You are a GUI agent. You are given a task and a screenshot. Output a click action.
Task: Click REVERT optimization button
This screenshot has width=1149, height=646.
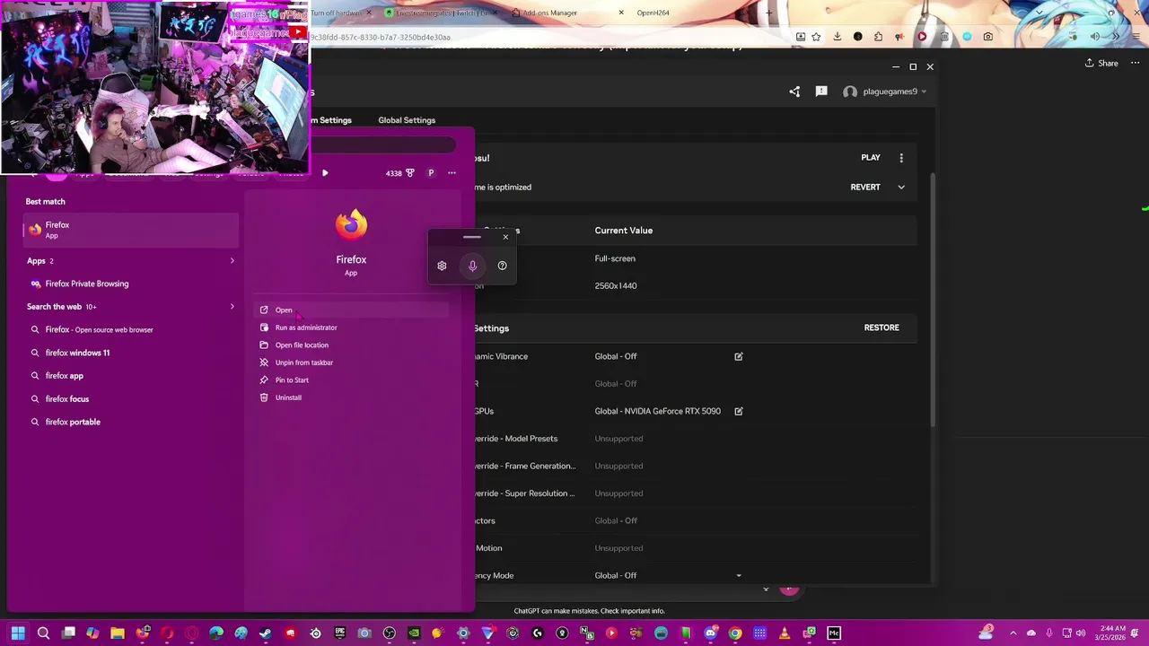tap(865, 188)
